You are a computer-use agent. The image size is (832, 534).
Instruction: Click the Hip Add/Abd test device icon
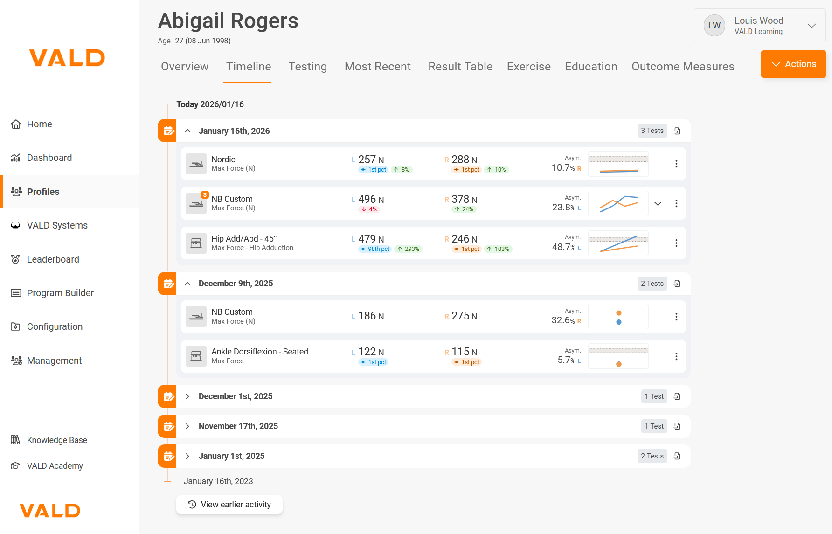[x=196, y=243]
